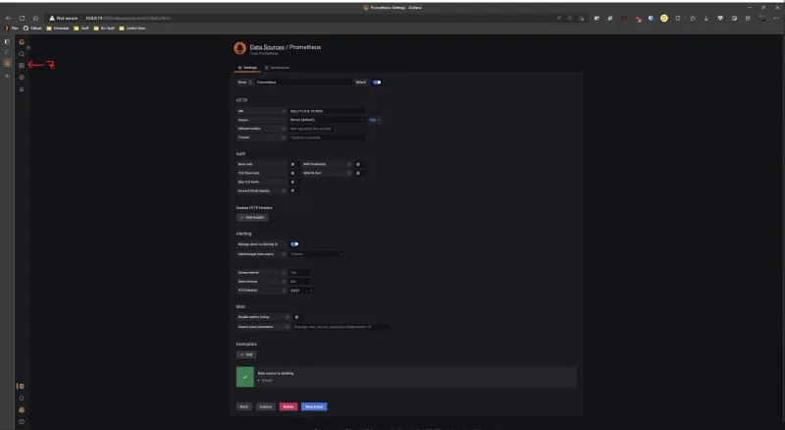Open the Help question mark icon
The image size is (785, 430).
pyautogui.click(x=22, y=421)
